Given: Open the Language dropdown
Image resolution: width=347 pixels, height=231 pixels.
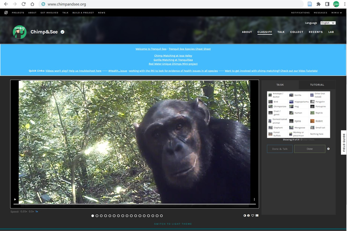Looking at the screenshot, I should (328, 23).
